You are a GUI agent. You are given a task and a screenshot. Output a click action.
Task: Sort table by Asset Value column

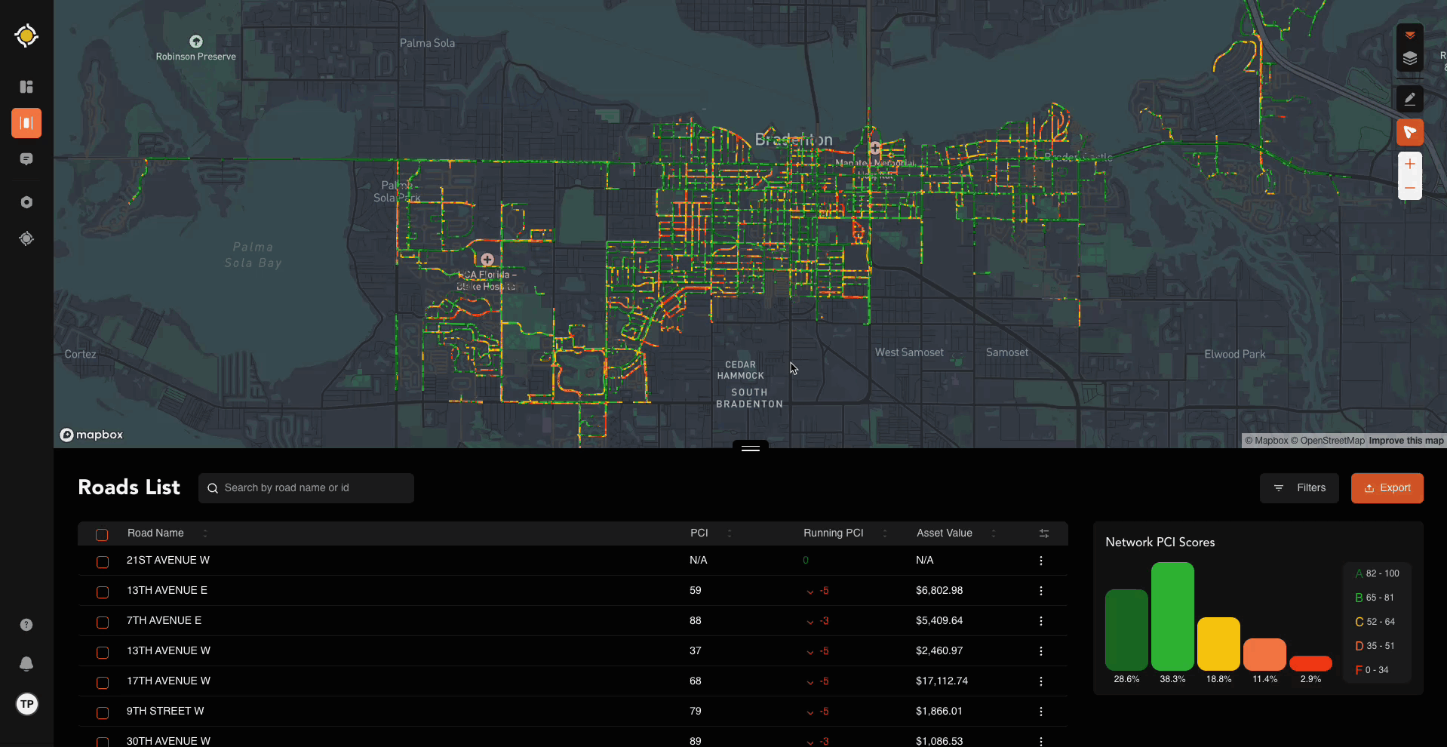(x=993, y=533)
